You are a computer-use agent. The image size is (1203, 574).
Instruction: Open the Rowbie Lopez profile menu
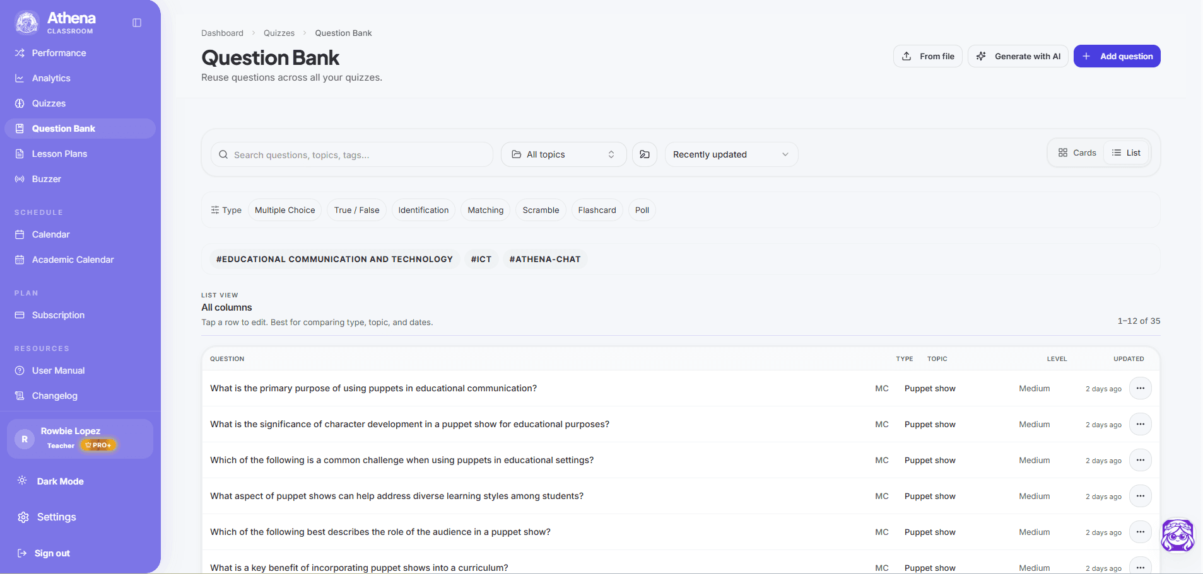(x=80, y=439)
